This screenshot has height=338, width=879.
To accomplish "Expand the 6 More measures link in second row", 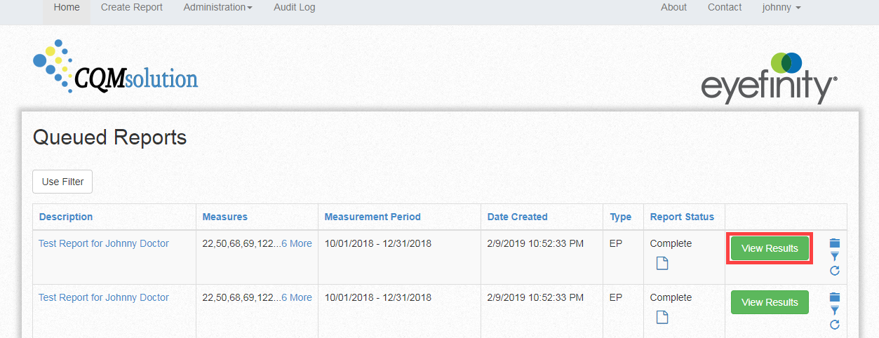I will pyautogui.click(x=296, y=298).
